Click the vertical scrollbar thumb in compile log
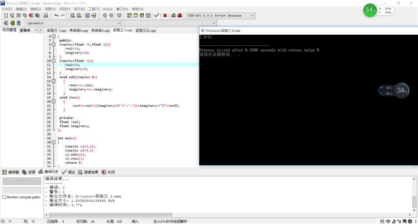The width and height of the screenshot is (418, 224). click(414, 202)
